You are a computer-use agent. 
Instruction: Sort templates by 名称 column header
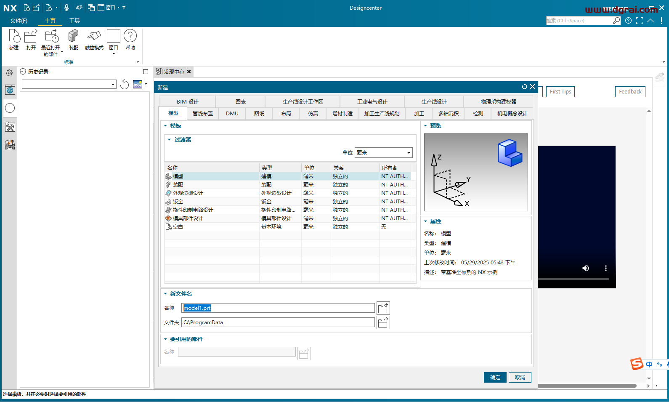point(212,168)
